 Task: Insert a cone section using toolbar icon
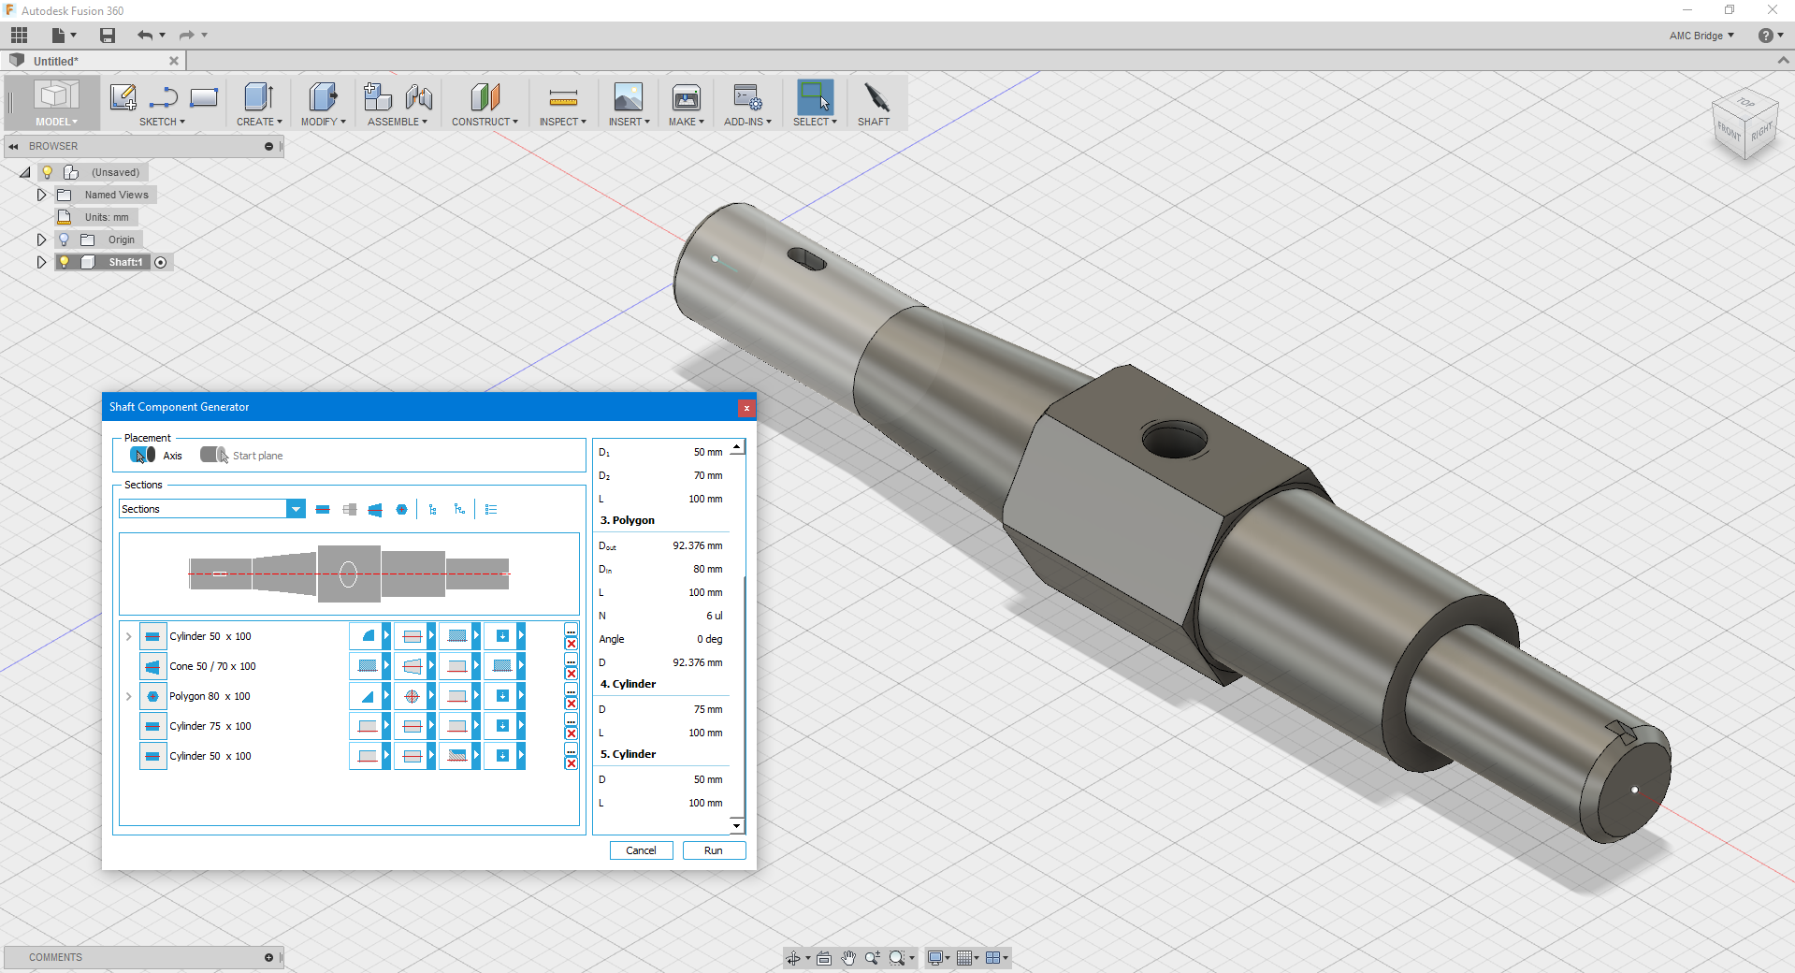click(x=375, y=510)
